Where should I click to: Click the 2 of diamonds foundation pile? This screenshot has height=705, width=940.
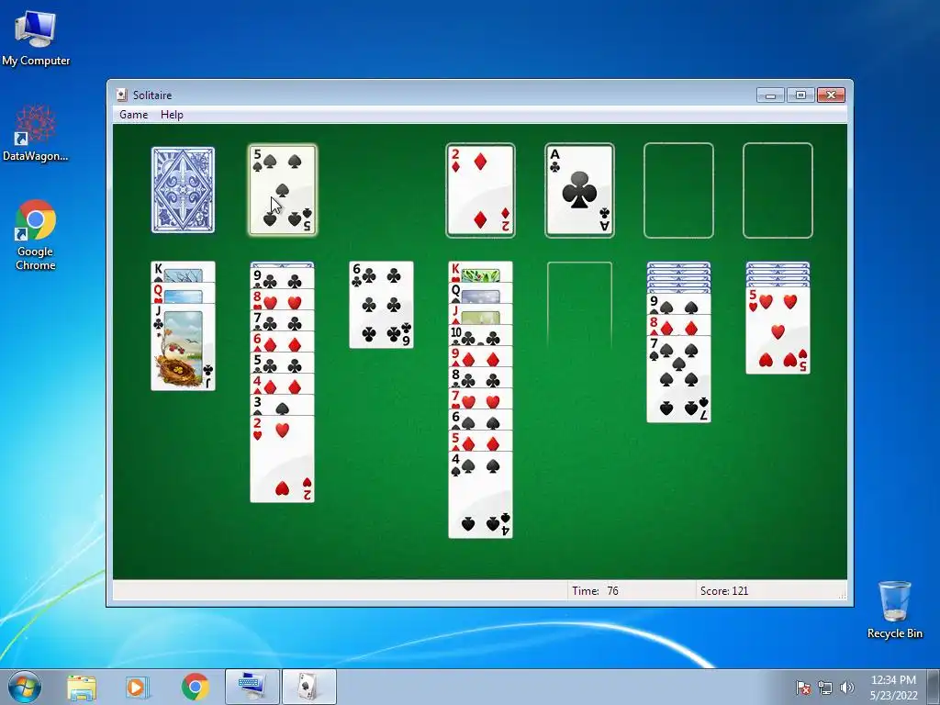(x=480, y=190)
